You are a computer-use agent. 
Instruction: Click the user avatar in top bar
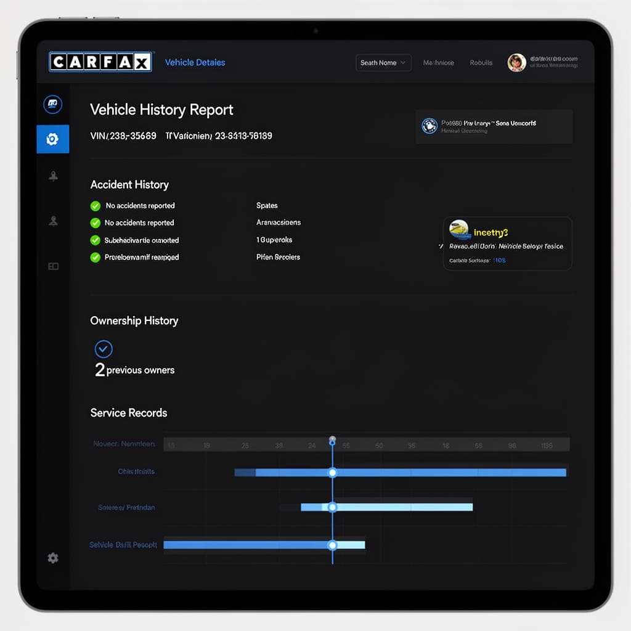click(x=516, y=62)
